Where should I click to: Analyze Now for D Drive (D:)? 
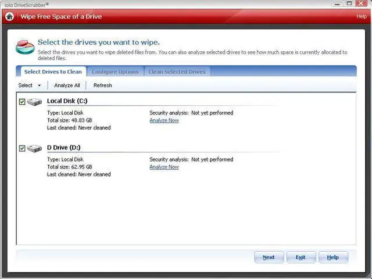pyautogui.click(x=164, y=167)
